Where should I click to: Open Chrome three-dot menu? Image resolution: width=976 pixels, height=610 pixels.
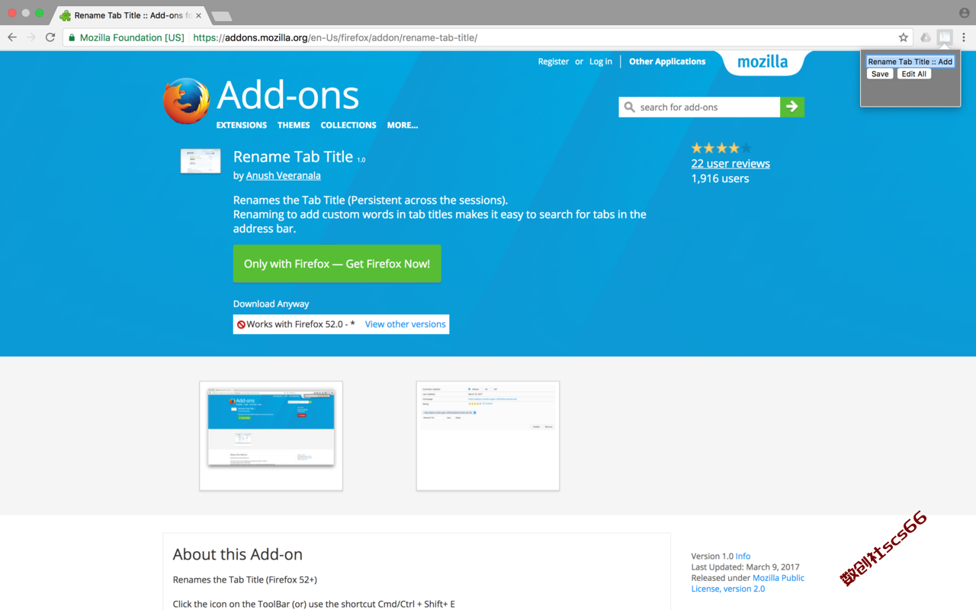pyautogui.click(x=964, y=37)
